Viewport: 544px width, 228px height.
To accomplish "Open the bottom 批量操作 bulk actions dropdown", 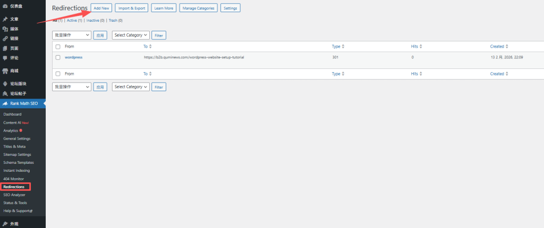I will click(x=72, y=86).
